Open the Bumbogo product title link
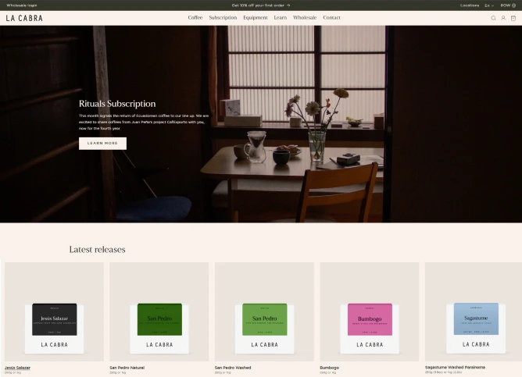 (x=329, y=368)
